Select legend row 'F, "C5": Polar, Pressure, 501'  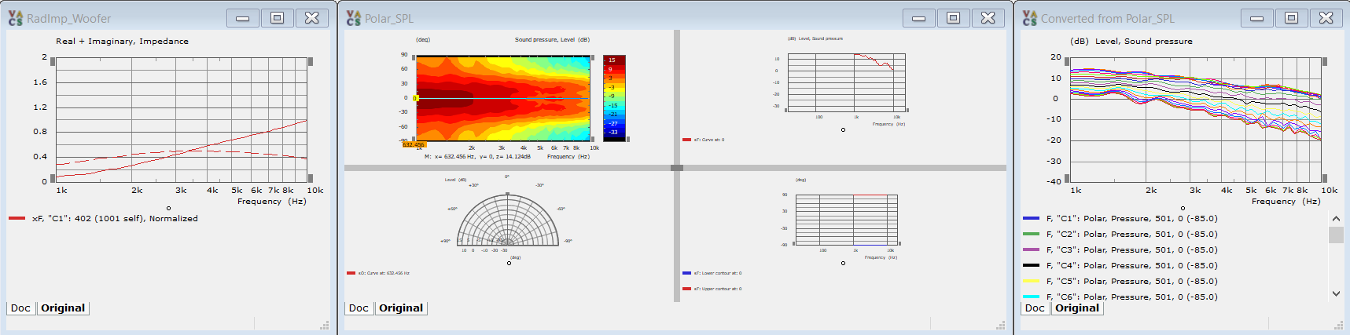tap(1132, 282)
